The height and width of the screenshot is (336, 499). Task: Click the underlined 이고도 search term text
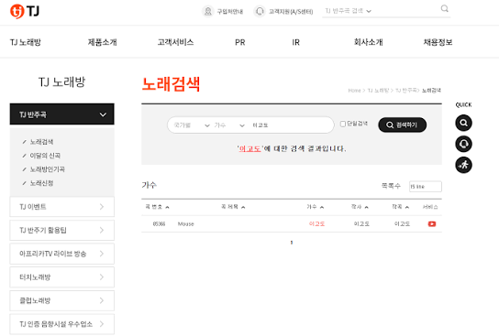tap(249, 148)
